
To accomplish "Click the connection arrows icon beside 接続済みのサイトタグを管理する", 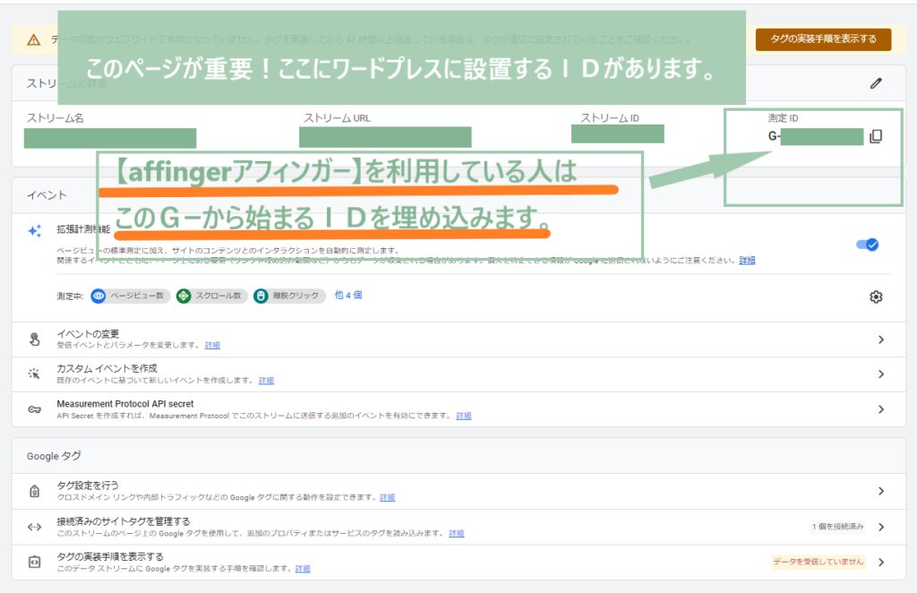I will click(35, 527).
